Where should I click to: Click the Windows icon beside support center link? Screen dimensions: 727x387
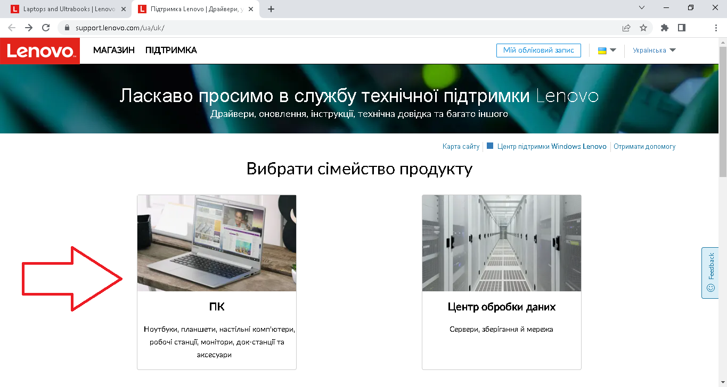pos(490,146)
